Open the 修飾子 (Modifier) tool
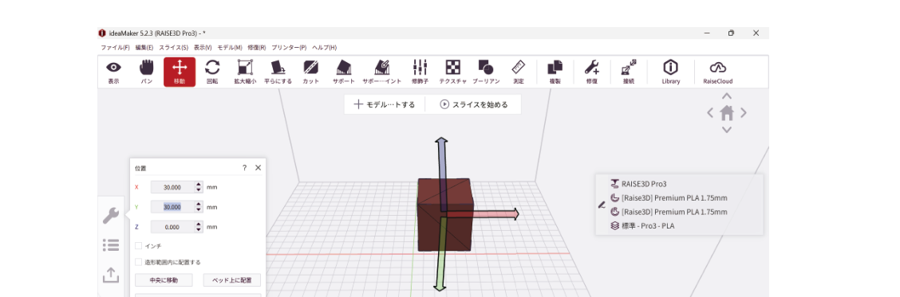The height and width of the screenshot is (297, 900). [420, 72]
